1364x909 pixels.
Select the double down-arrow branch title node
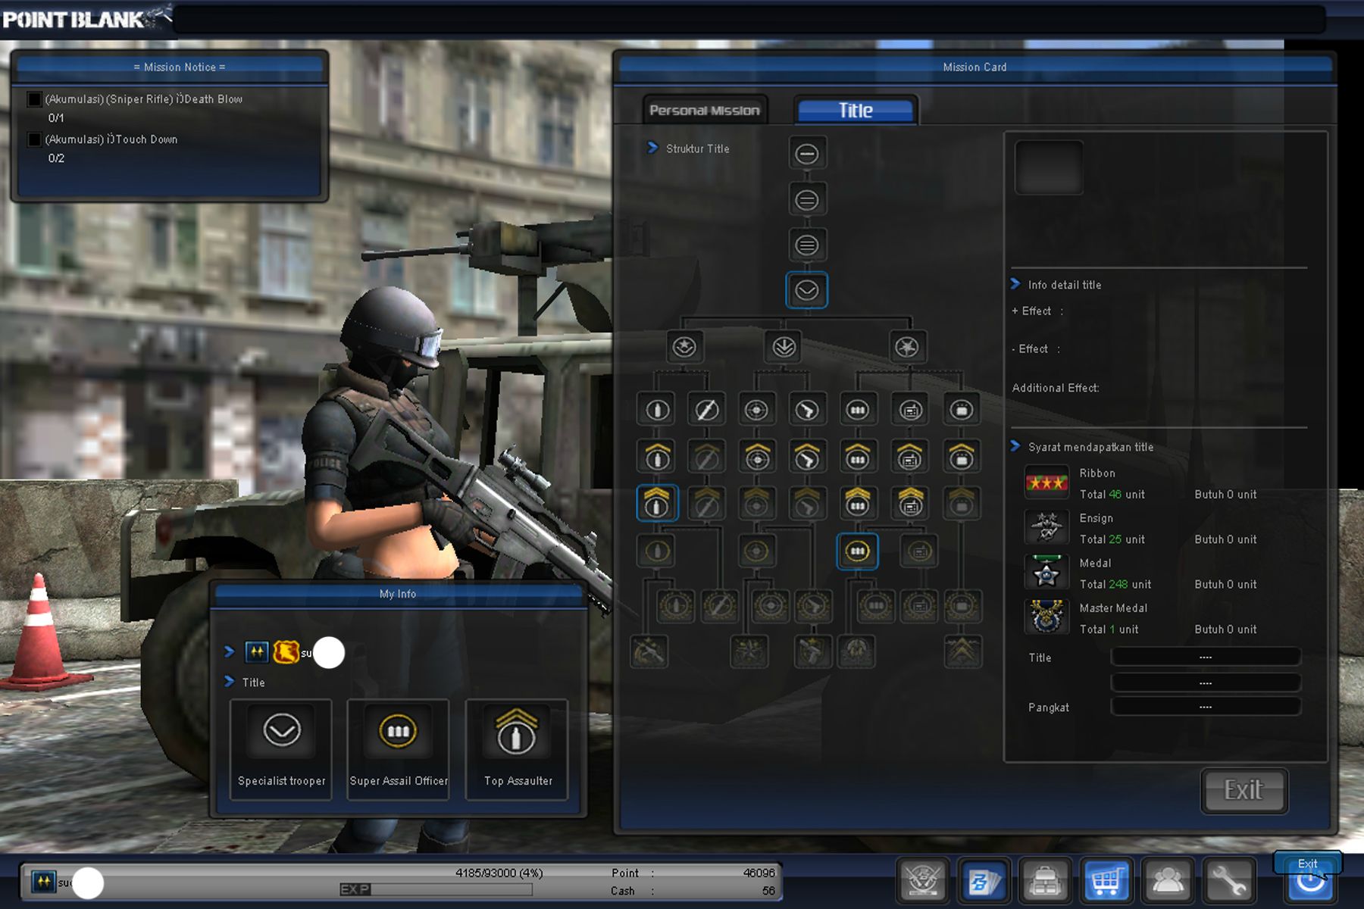pos(784,347)
